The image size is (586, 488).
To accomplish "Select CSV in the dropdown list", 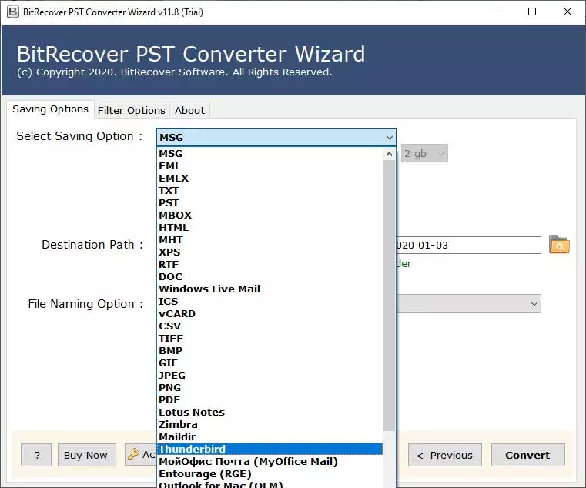I will (270, 326).
